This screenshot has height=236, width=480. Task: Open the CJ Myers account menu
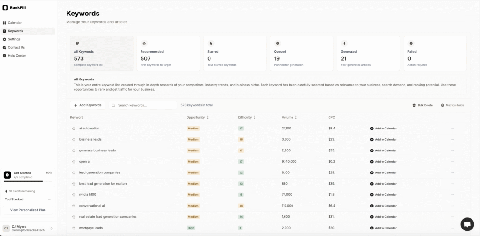tap(28, 229)
